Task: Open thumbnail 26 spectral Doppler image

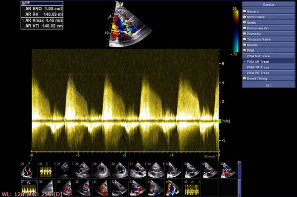Action: pyautogui.click(x=47, y=170)
